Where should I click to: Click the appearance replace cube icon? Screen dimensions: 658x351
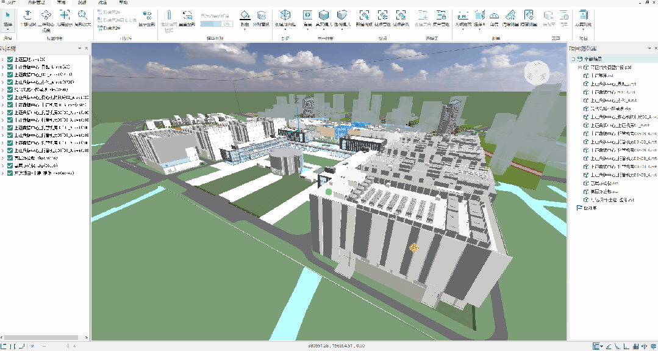click(261, 15)
